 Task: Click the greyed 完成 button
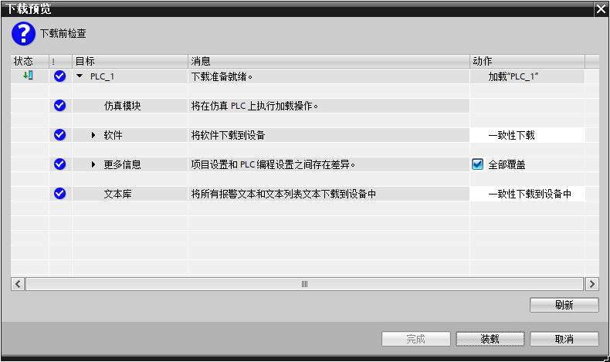[x=416, y=339]
